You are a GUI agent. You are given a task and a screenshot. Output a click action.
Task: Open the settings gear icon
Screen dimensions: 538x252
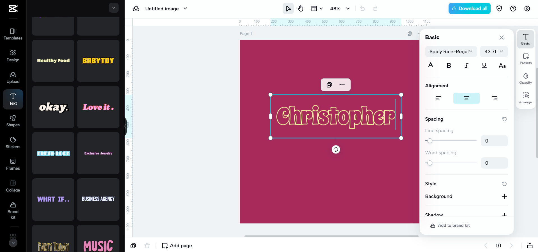(527, 9)
